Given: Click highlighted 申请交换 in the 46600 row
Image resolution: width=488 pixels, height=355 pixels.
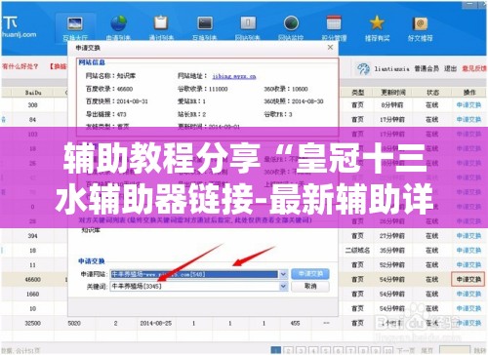Looking at the screenshot, I should coord(468,279).
